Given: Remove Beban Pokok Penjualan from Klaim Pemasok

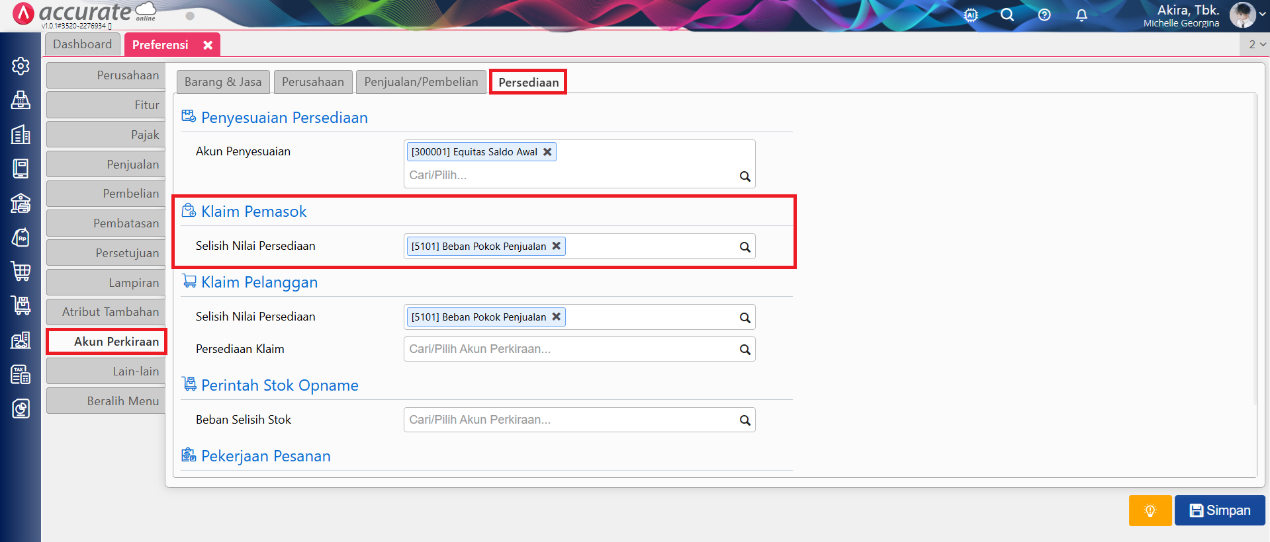Looking at the screenshot, I should (x=557, y=246).
